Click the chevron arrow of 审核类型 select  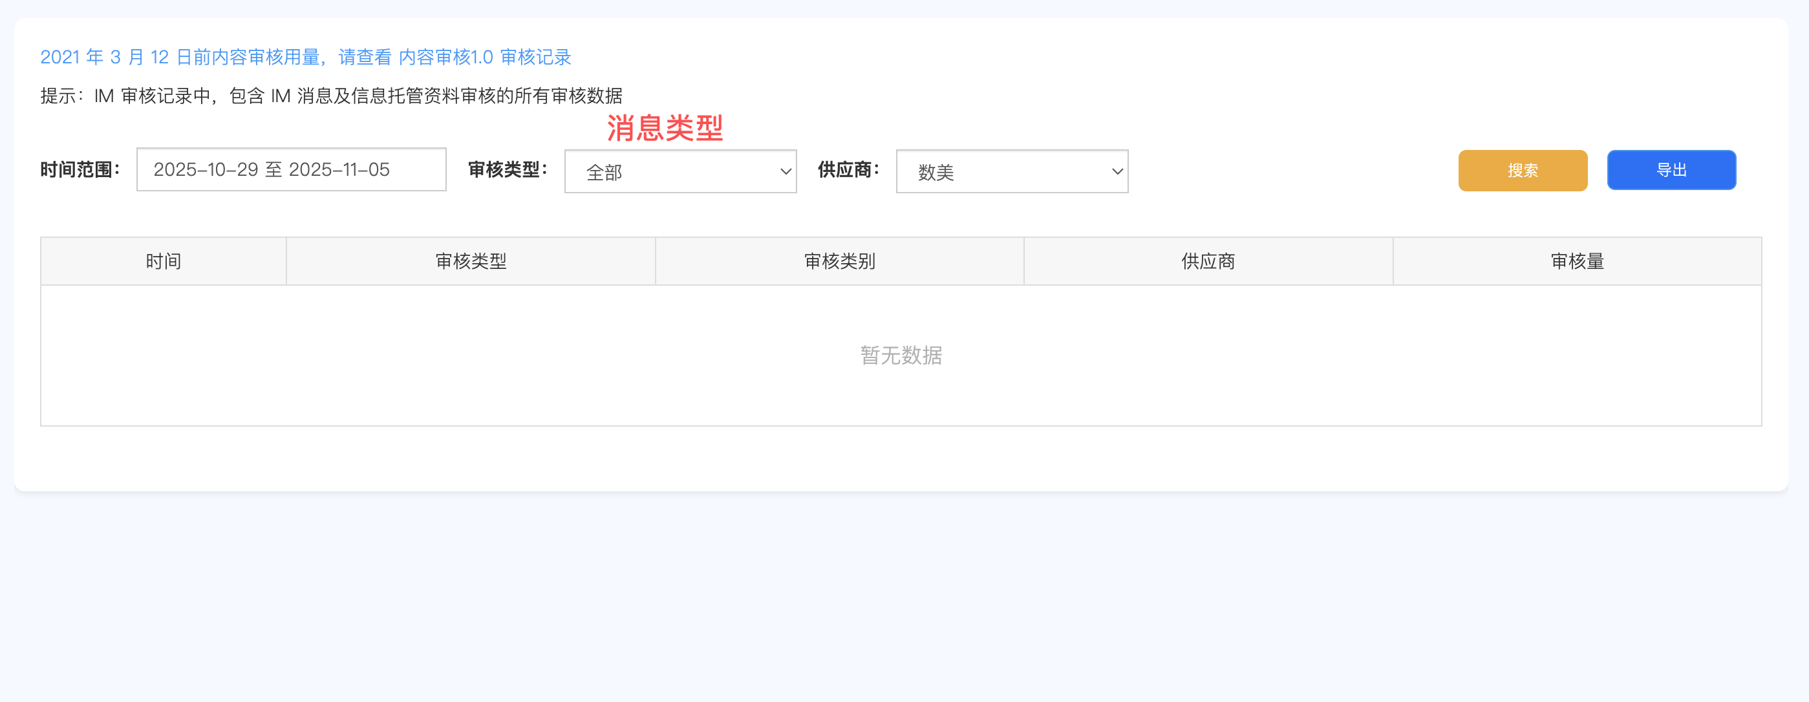click(x=786, y=171)
